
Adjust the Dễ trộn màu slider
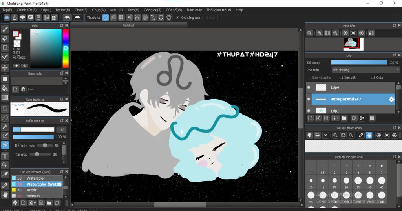click(x=44, y=146)
